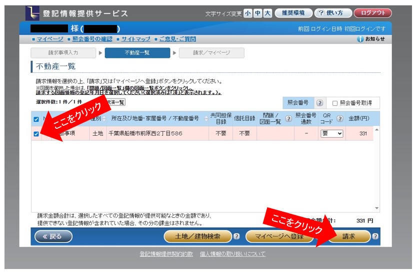Image resolution: width=418 pixels, height=276 pixels.
Task: Open 個人情報の取り扱いについて footer link
Action: click(232, 254)
